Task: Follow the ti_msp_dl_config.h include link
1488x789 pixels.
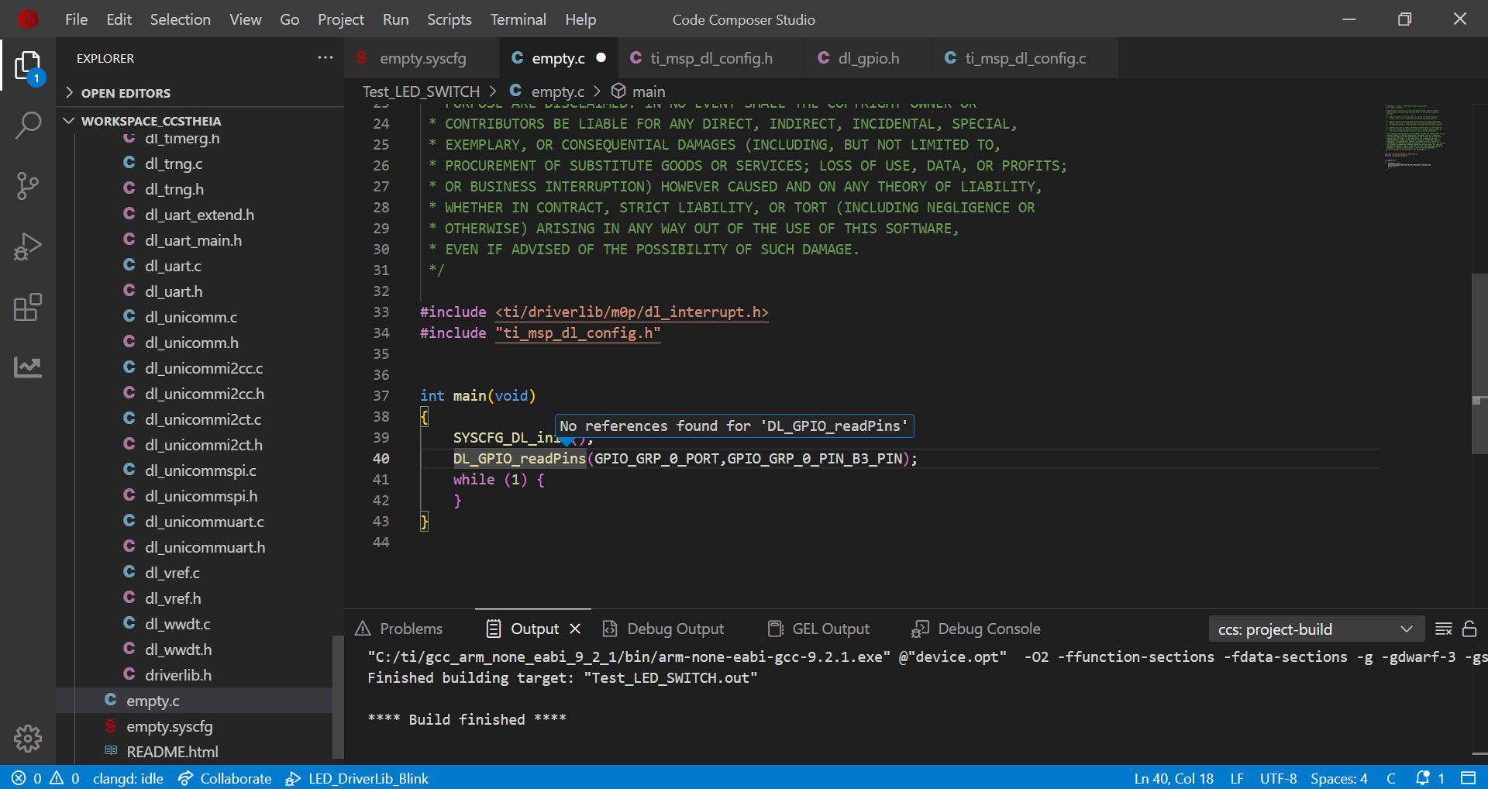Action: click(x=578, y=332)
